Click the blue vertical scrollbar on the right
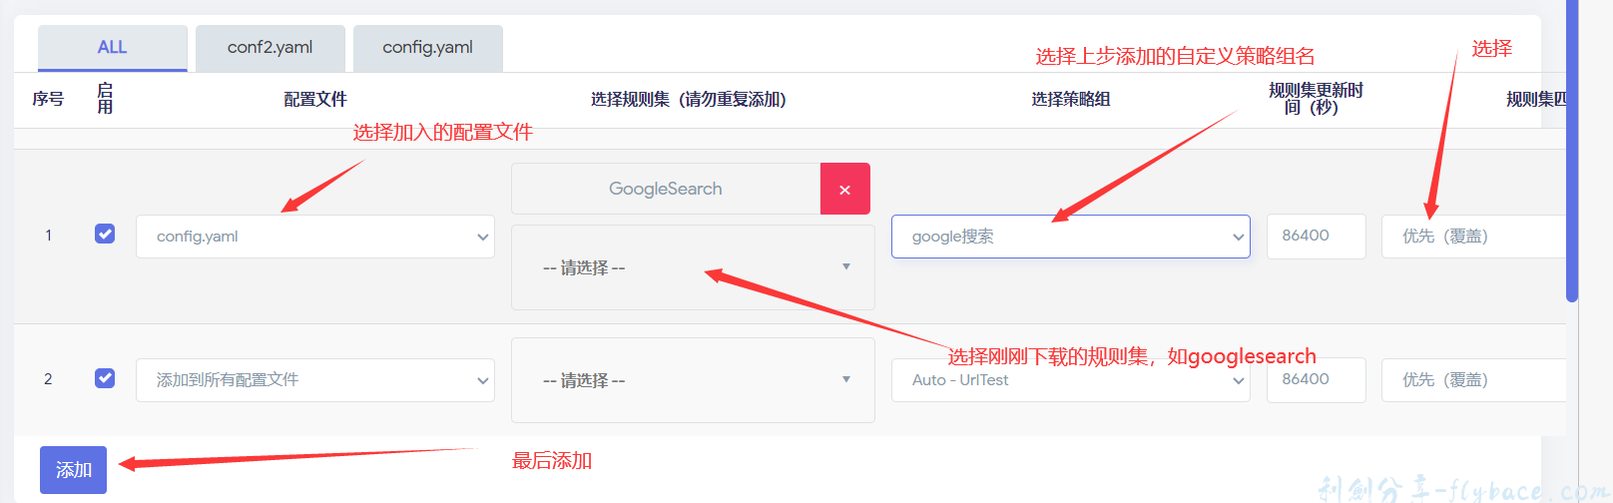 pos(1572,150)
